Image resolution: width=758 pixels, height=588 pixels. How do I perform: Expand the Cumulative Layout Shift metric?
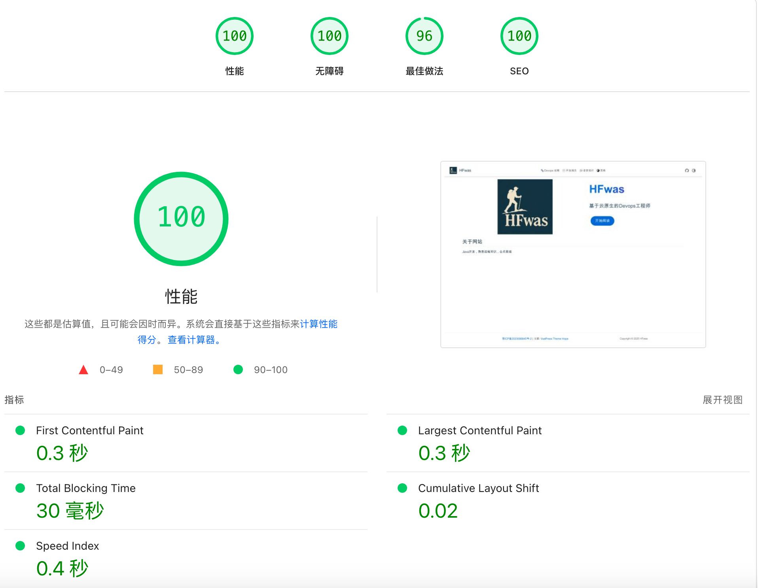478,488
